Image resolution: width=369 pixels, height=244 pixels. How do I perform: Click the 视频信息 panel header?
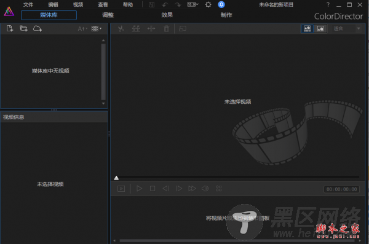click(x=54, y=117)
